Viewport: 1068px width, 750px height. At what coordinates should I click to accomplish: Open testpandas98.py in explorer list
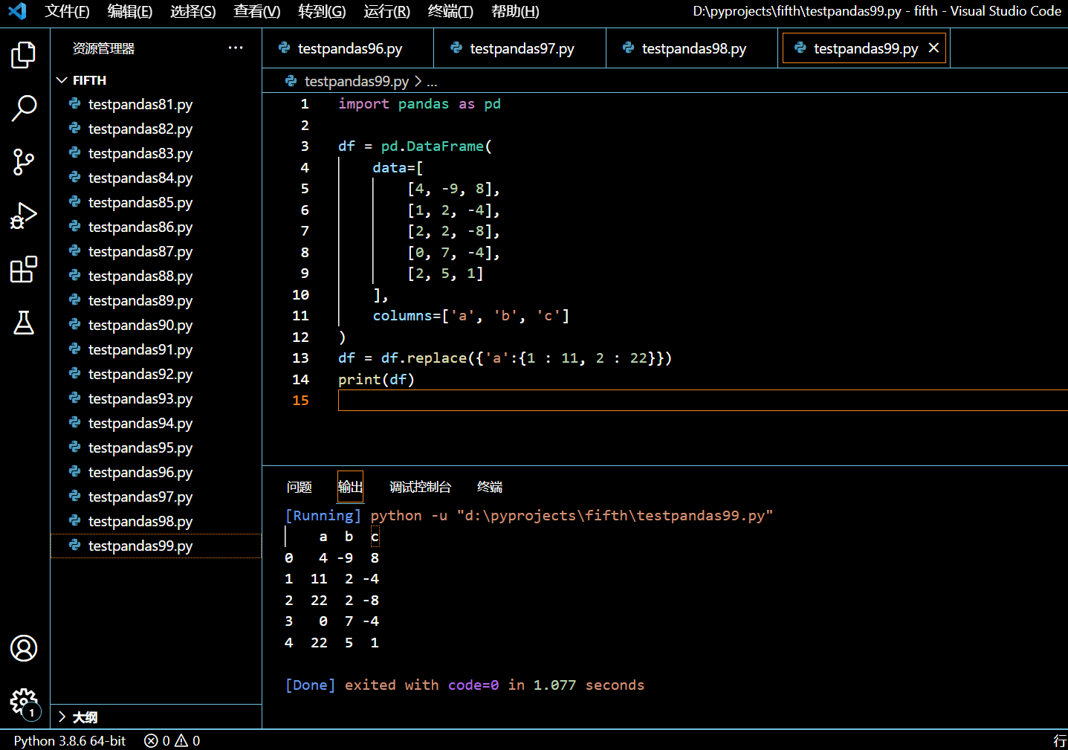point(156,521)
